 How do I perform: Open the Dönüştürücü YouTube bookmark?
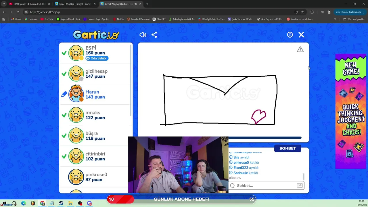pyautogui.click(x=211, y=19)
